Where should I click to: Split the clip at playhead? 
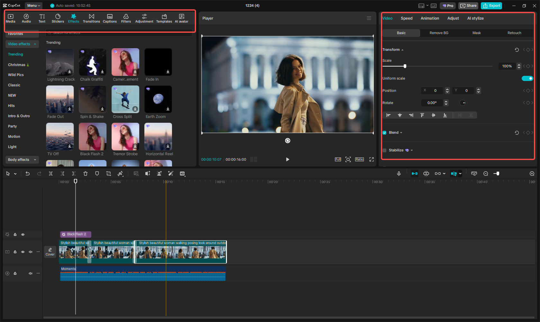50,174
